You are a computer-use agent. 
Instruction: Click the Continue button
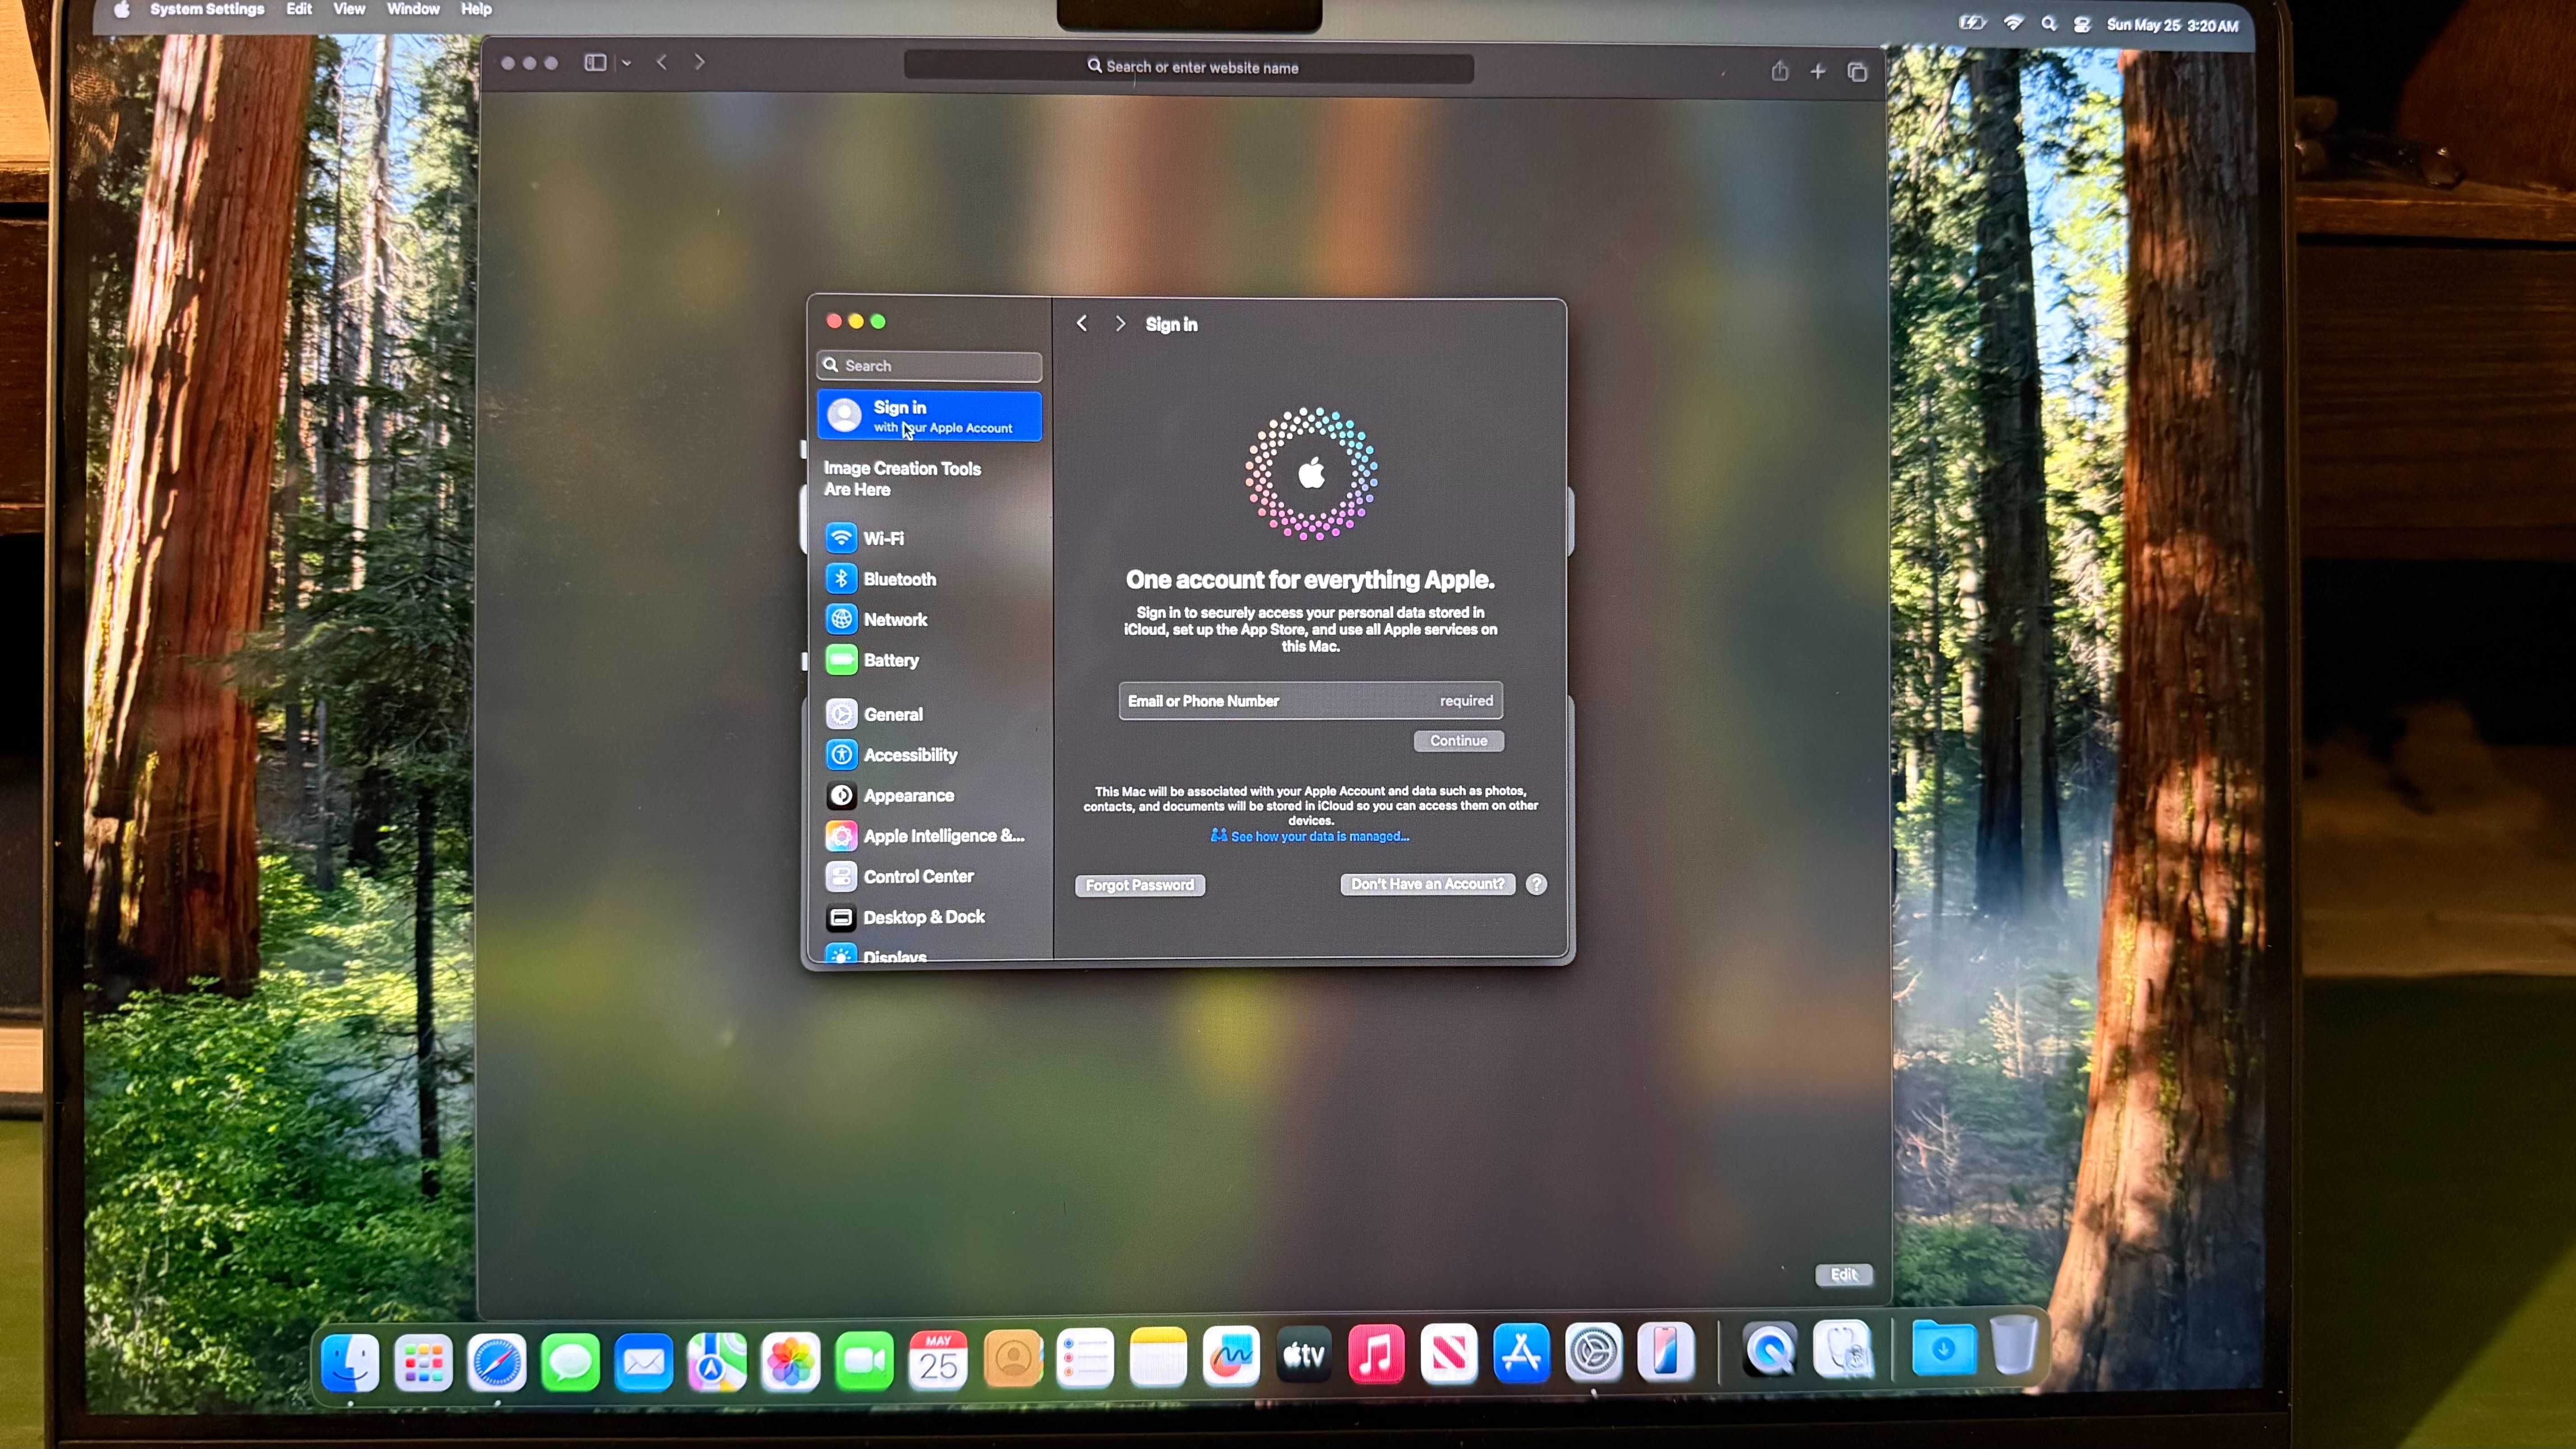coord(1458,741)
